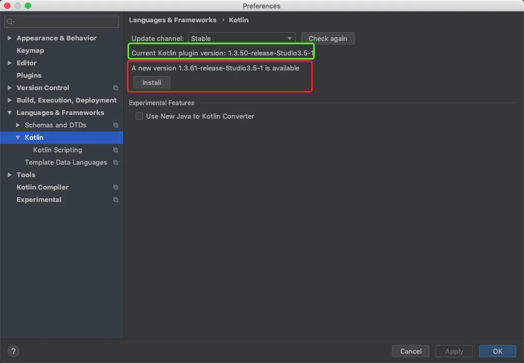Expand Build, Execution, Deployment arrow

pos(10,100)
